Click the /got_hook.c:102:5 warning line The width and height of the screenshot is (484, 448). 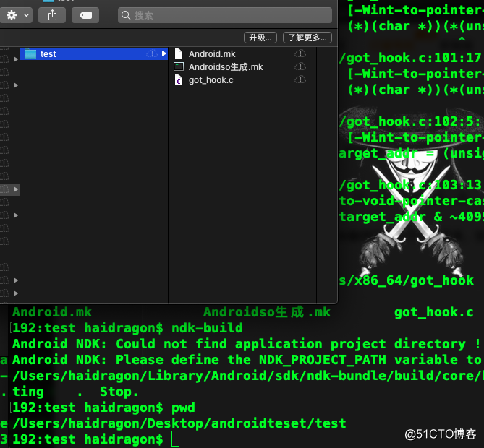(410, 121)
